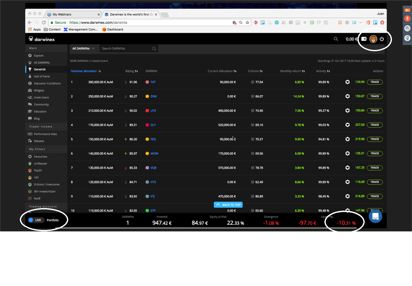Sort by D-Score column
The width and height of the screenshot is (412, 286).
[x=255, y=71]
